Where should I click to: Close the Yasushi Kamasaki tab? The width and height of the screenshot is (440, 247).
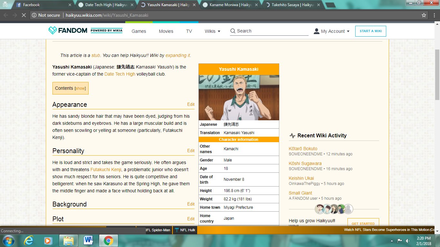194,5
